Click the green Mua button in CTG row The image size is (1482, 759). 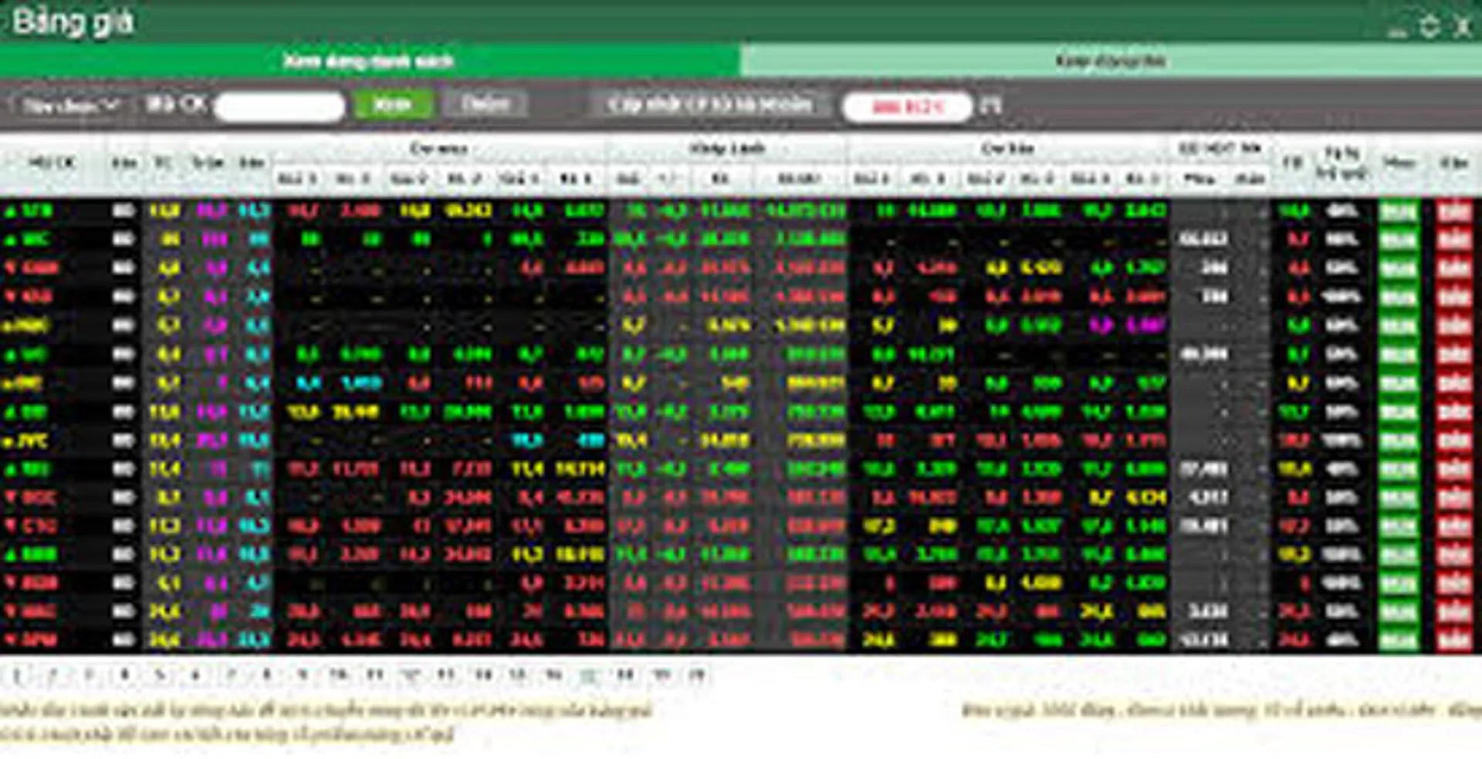pyautogui.click(x=1398, y=527)
